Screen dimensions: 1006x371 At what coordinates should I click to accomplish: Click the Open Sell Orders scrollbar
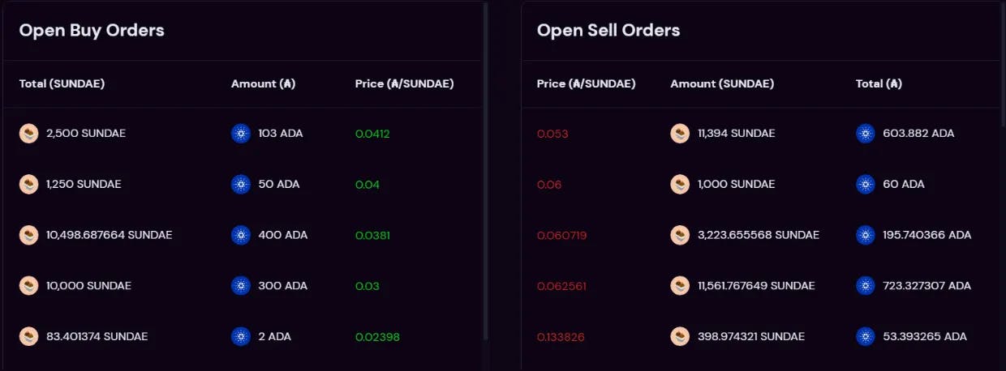coord(1003,65)
